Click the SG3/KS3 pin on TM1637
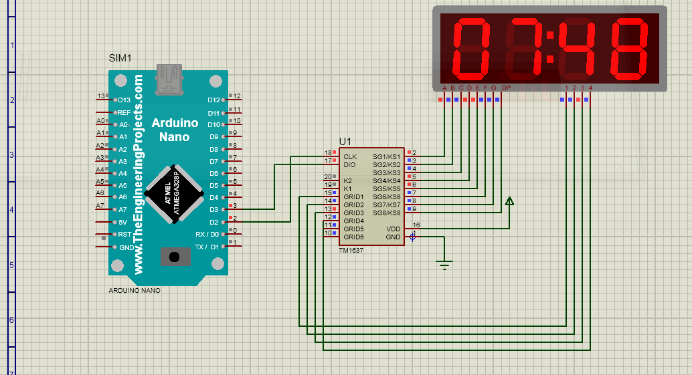This screenshot has height=375, width=692. (x=387, y=172)
